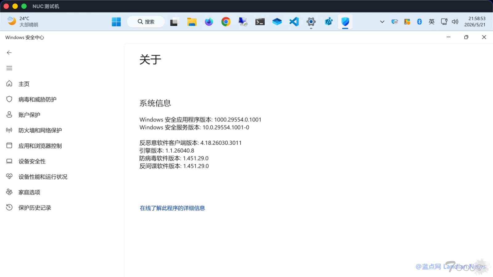Open Remote Desktop icon in taskbar
This screenshot has height=277, width=493.
(243, 22)
